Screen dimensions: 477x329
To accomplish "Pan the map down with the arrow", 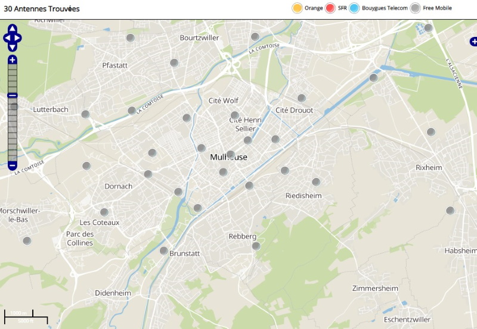I will click(x=12, y=47).
